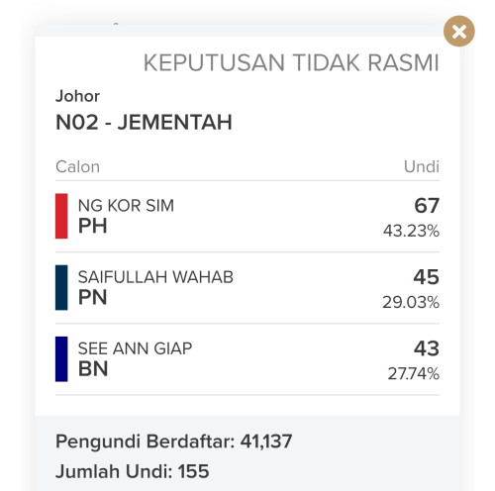Click the 29.03% vote percentage
Viewport: 495px width, 491px height.
[411, 302]
